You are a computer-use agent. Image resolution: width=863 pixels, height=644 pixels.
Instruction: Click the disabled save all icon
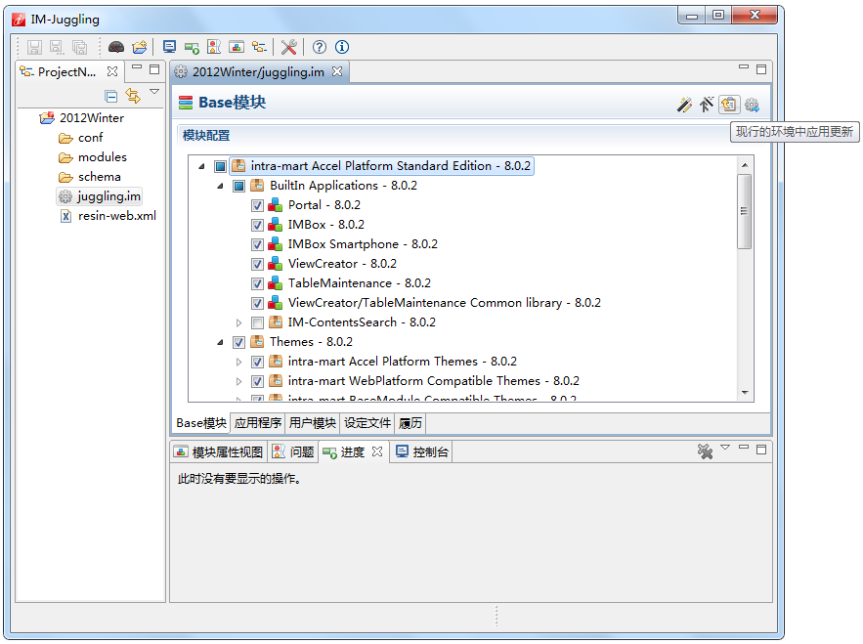[80, 47]
